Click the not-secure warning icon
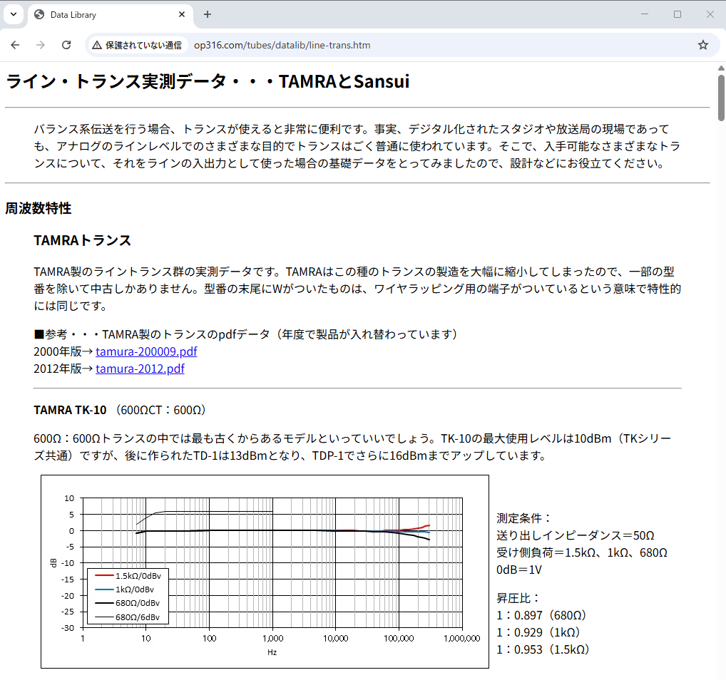The width and height of the screenshot is (726, 680). (x=97, y=45)
